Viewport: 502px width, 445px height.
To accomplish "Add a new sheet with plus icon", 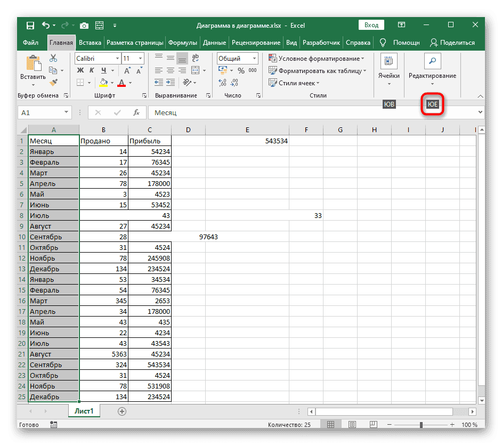I will (122, 411).
